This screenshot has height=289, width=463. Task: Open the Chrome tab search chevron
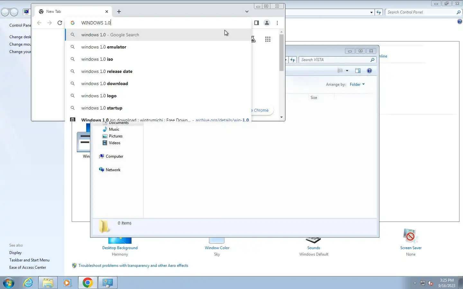point(247,12)
